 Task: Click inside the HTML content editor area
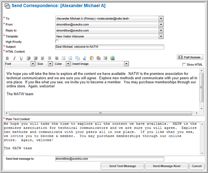(x=102, y=90)
